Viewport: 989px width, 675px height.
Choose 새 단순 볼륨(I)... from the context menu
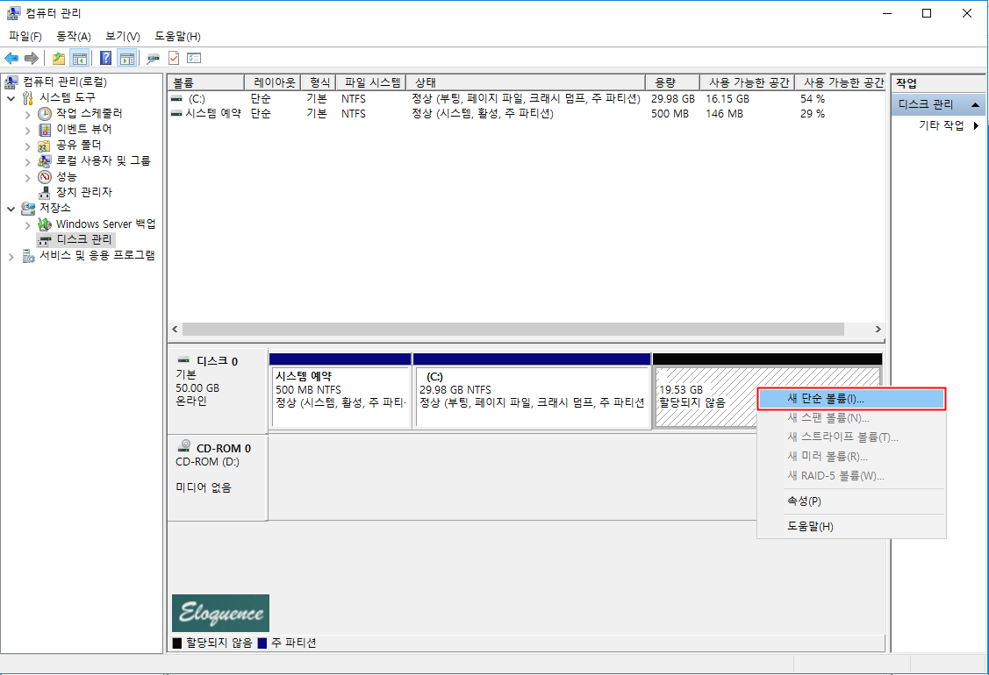[x=851, y=399]
